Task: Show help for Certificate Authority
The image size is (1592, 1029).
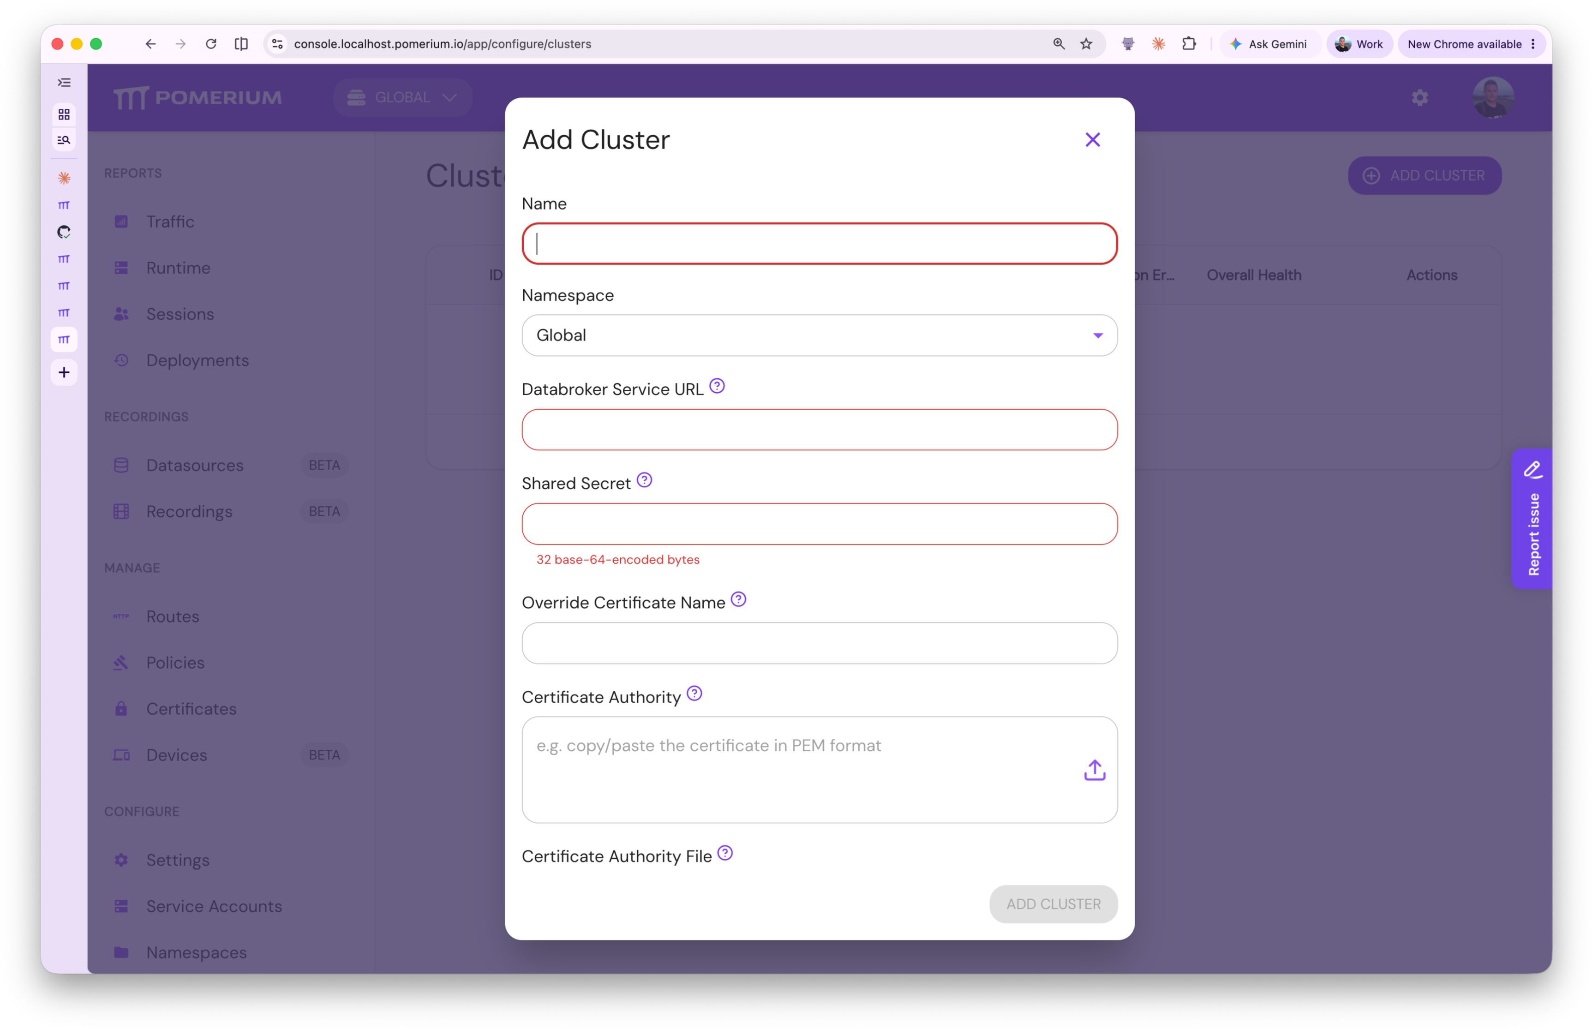Action: tap(694, 694)
